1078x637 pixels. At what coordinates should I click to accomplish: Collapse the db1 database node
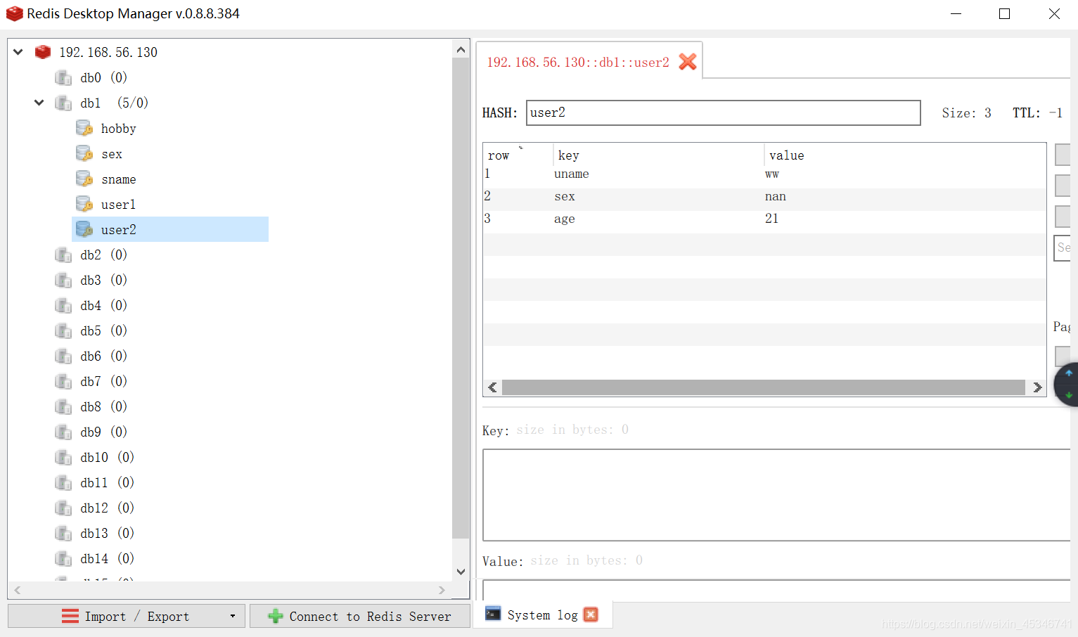[x=39, y=103]
